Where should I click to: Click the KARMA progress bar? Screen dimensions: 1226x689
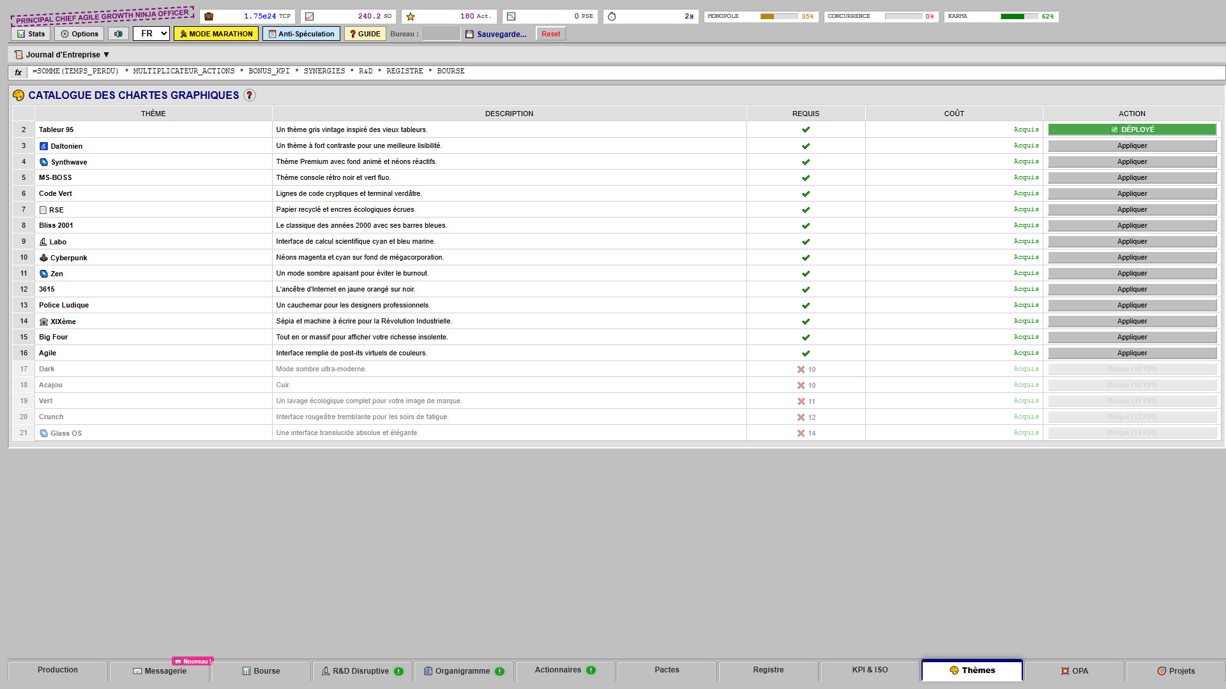click(1020, 17)
